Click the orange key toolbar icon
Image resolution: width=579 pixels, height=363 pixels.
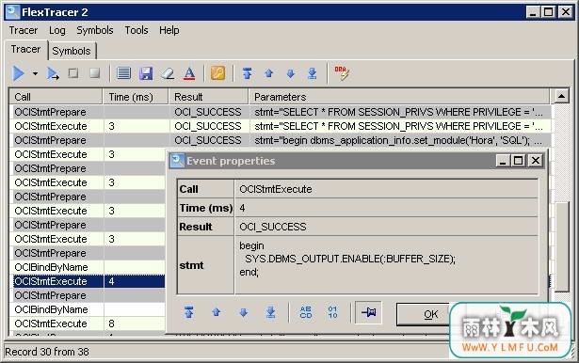click(x=217, y=73)
